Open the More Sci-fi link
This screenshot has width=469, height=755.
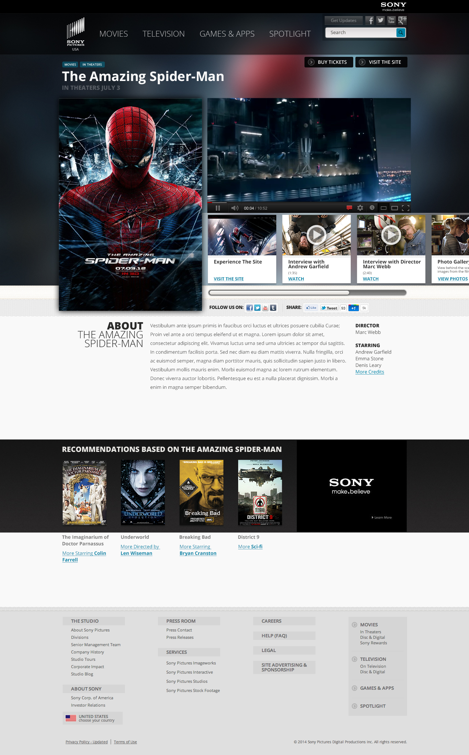click(250, 546)
